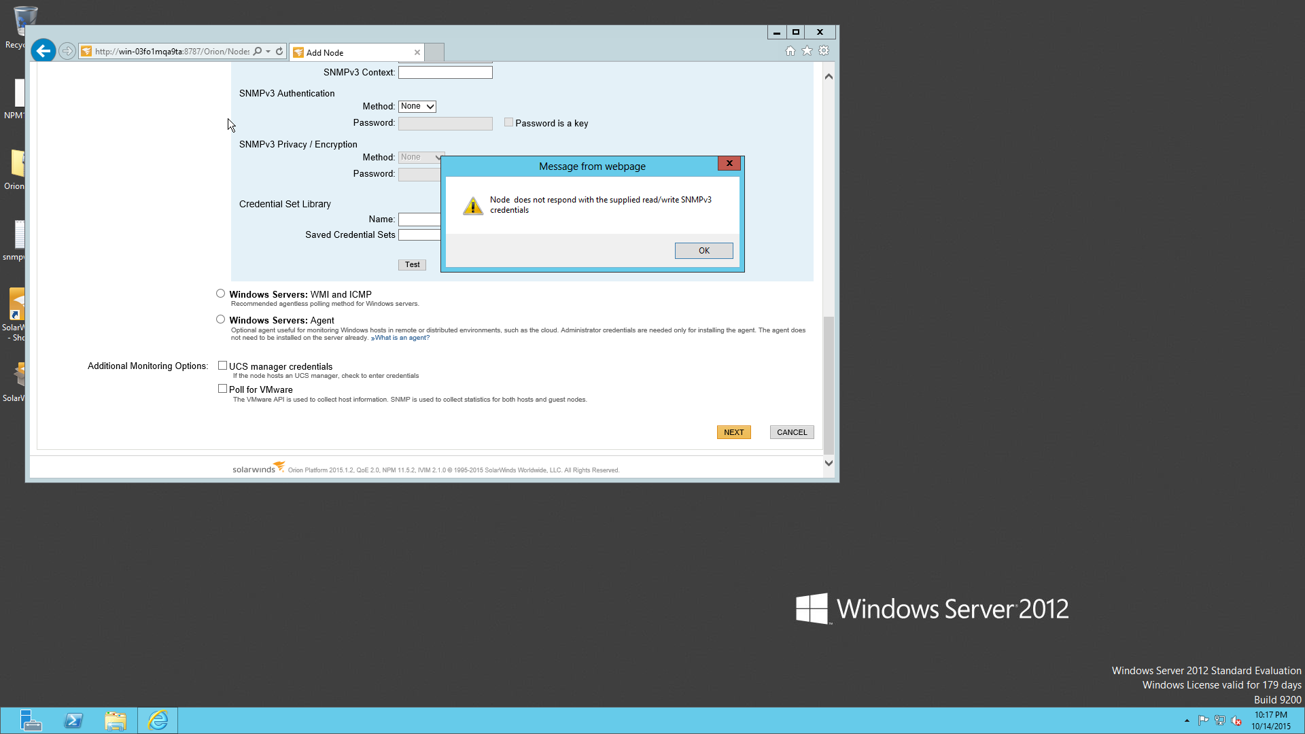This screenshot has height=734, width=1305.
Task: Open Internet Explorer from the taskbar
Action: click(x=158, y=720)
